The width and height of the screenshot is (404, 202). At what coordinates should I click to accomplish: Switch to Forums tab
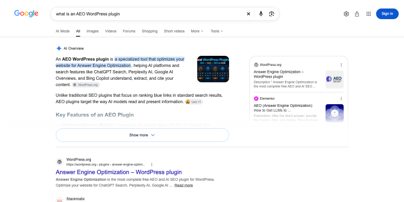tap(129, 31)
